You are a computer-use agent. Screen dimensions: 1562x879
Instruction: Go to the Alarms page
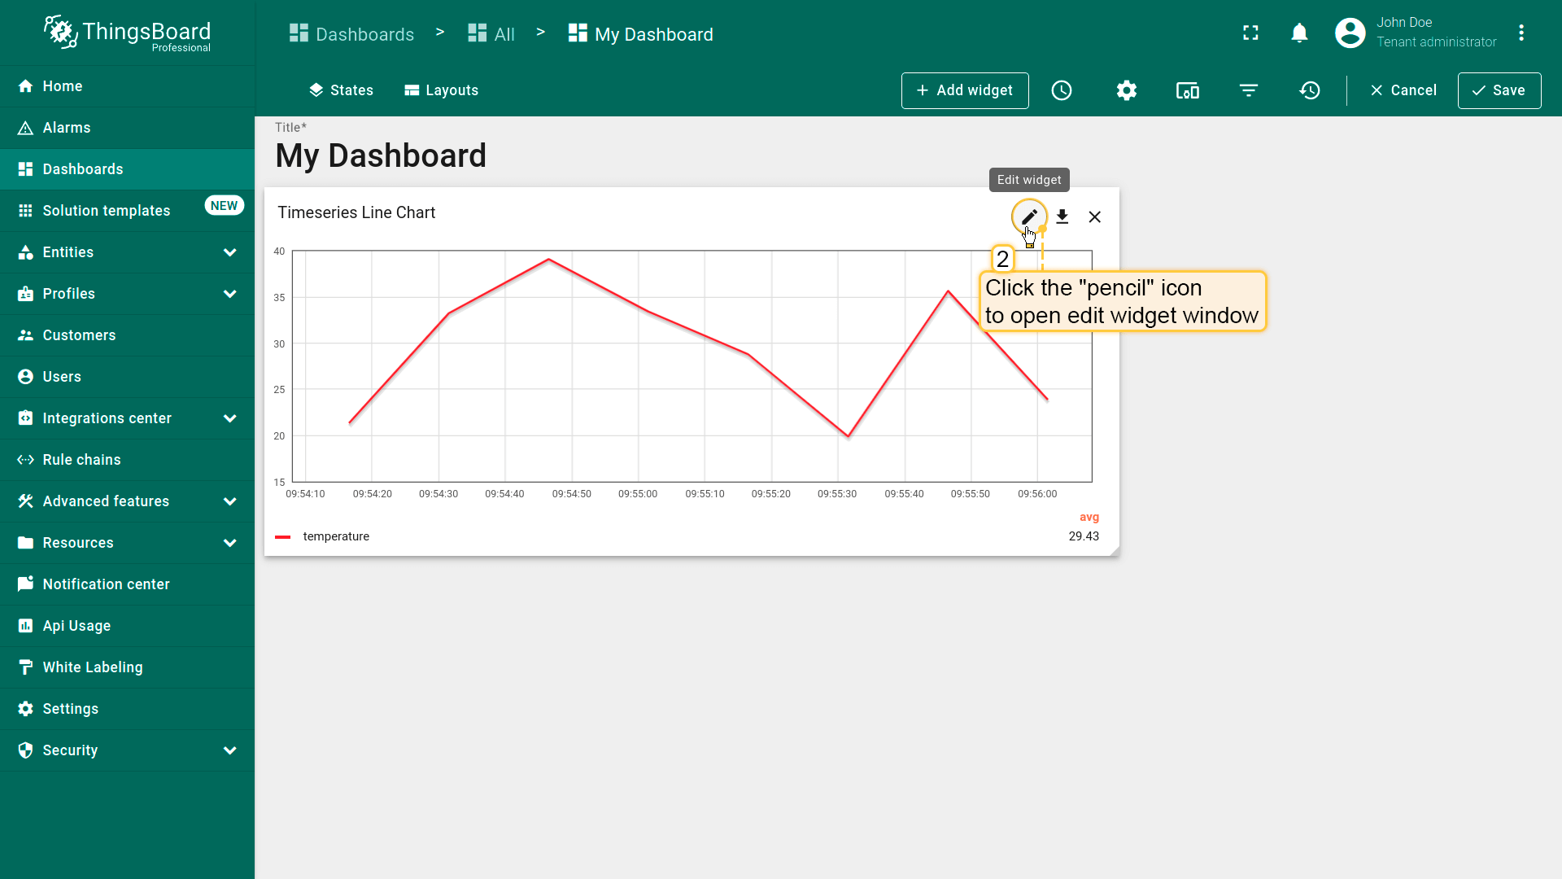click(67, 128)
